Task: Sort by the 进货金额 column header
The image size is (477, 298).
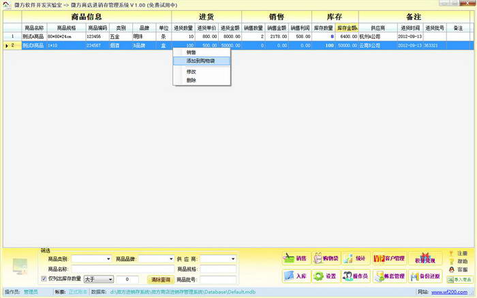Action: pyautogui.click(x=230, y=28)
